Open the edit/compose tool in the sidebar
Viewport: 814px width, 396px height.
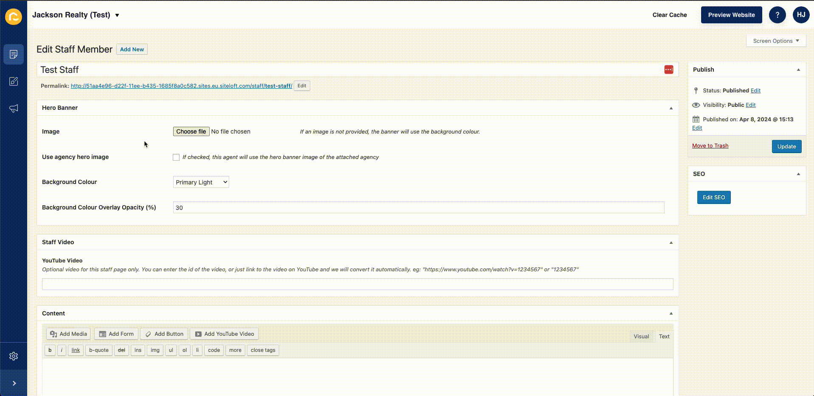coord(14,81)
